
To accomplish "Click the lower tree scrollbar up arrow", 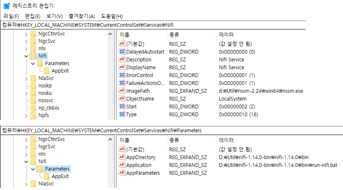I will click(110, 139).
